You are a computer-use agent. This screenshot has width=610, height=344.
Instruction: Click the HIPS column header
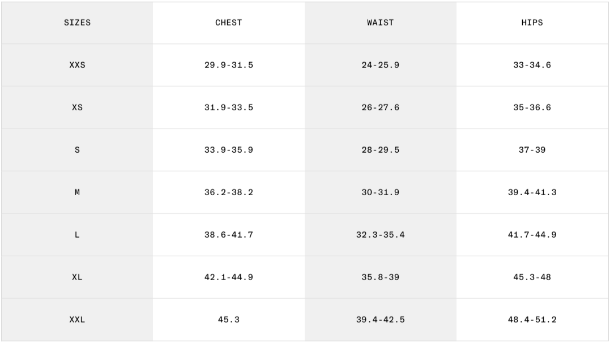coord(532,23)
